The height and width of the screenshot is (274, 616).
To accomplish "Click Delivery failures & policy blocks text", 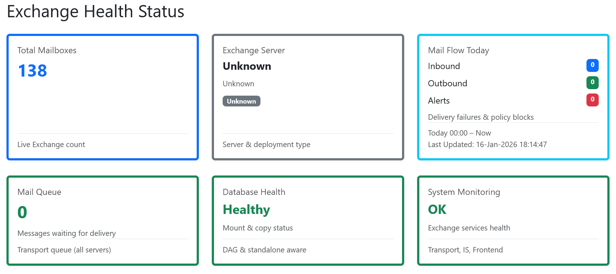I will pos(481,117).
